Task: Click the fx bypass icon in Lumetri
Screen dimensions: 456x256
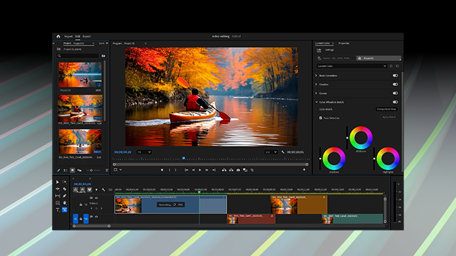Action: (391, 66)
